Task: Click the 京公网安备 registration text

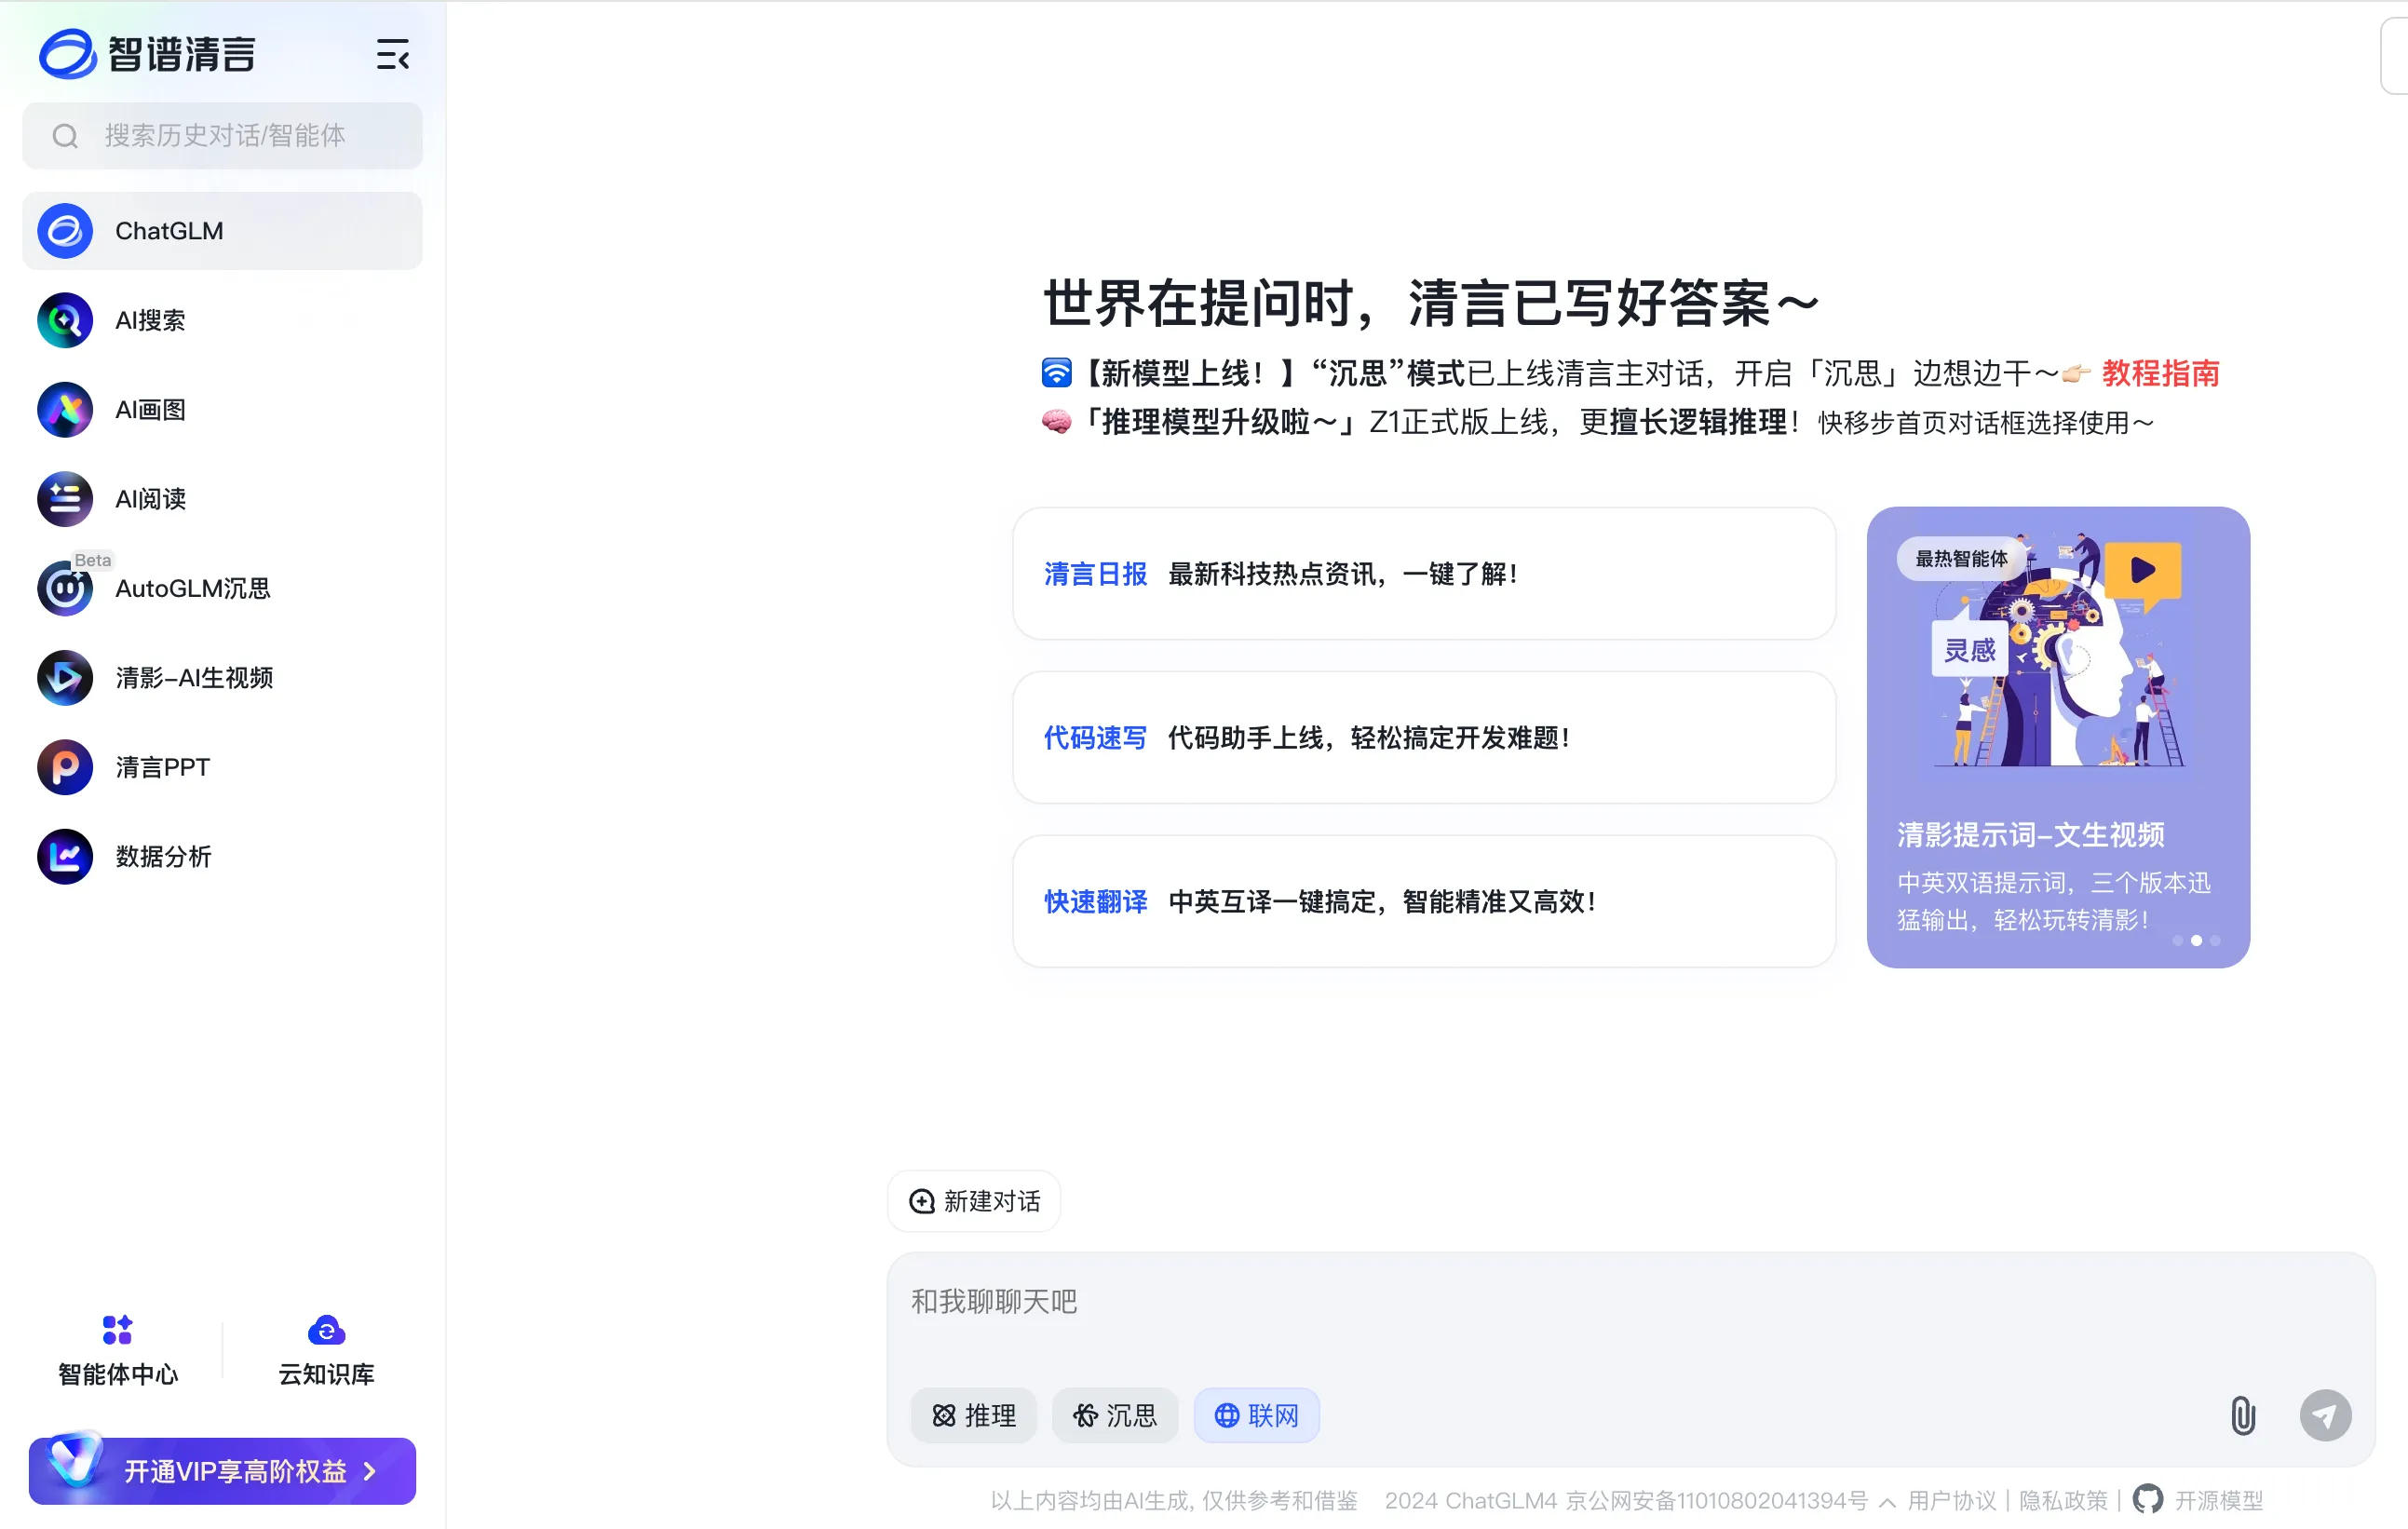Action: pyautogui.click(x=1716, y=1501)
